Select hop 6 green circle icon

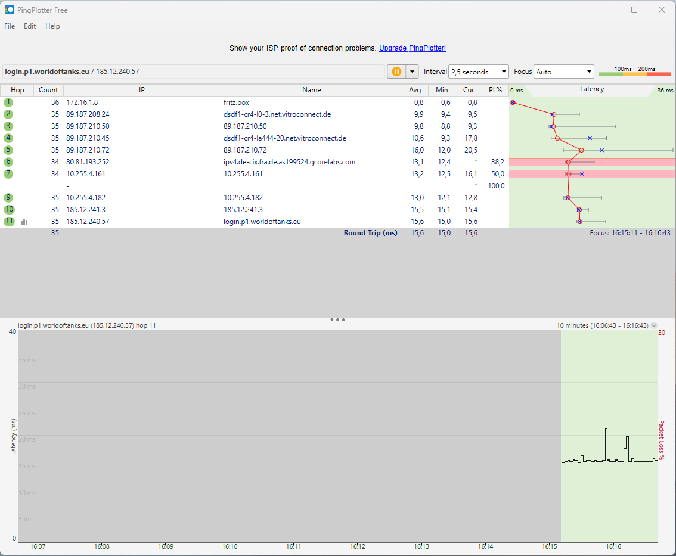(x=8, y=162)
